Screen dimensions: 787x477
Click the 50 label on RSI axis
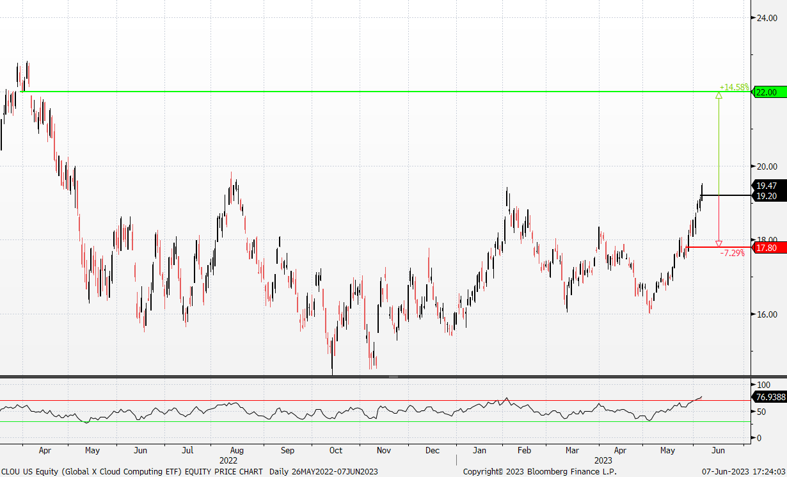coord(761,412)
